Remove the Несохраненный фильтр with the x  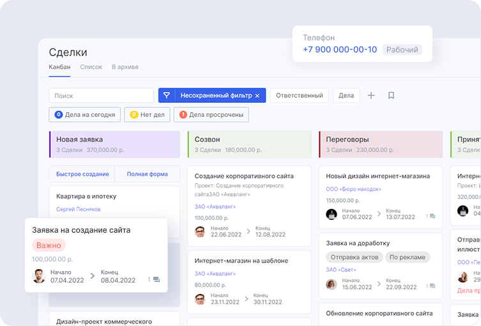coord(257,96)
